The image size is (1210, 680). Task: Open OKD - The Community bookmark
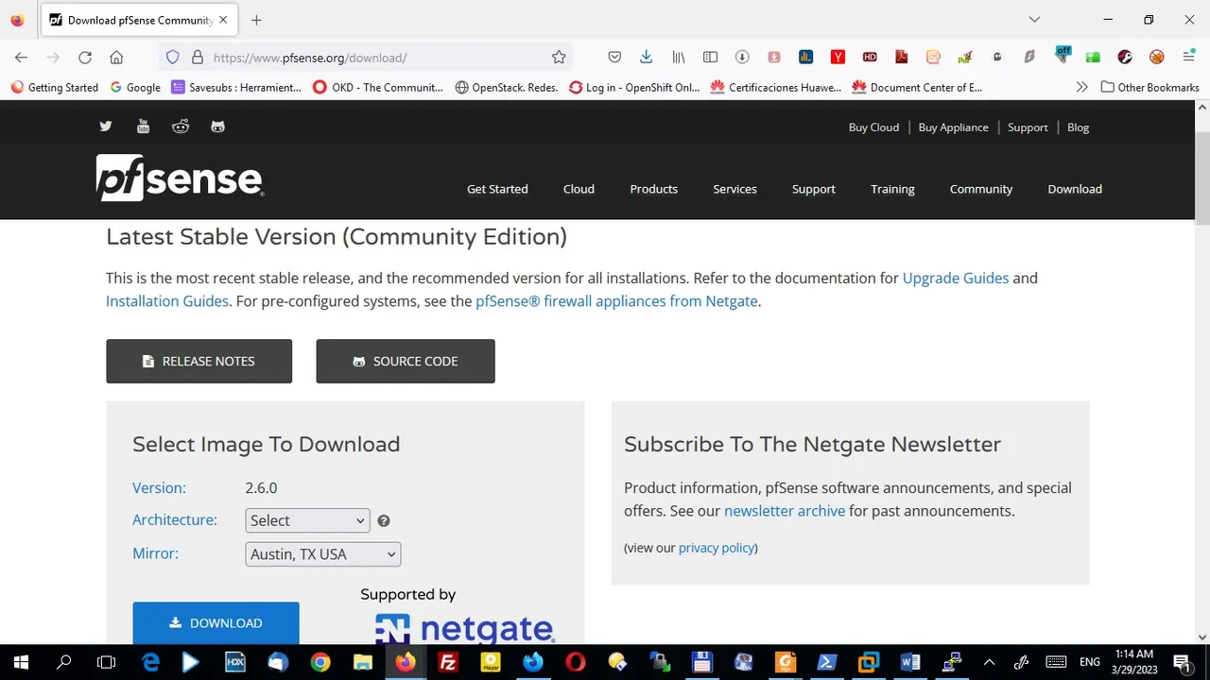point(377,87)
